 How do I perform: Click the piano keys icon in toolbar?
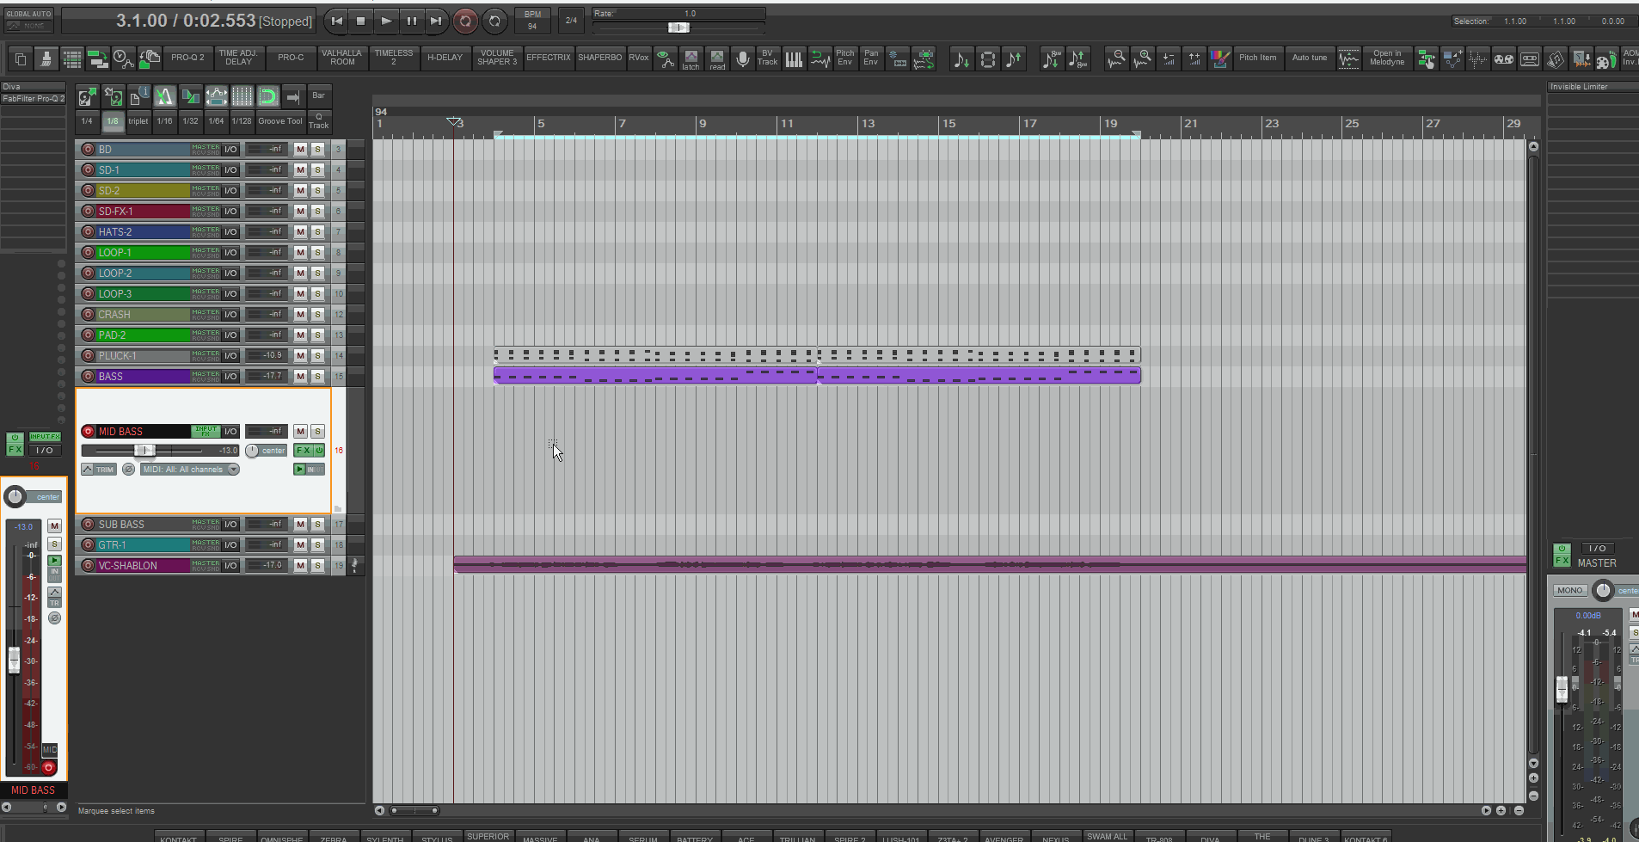click(794, 58)
